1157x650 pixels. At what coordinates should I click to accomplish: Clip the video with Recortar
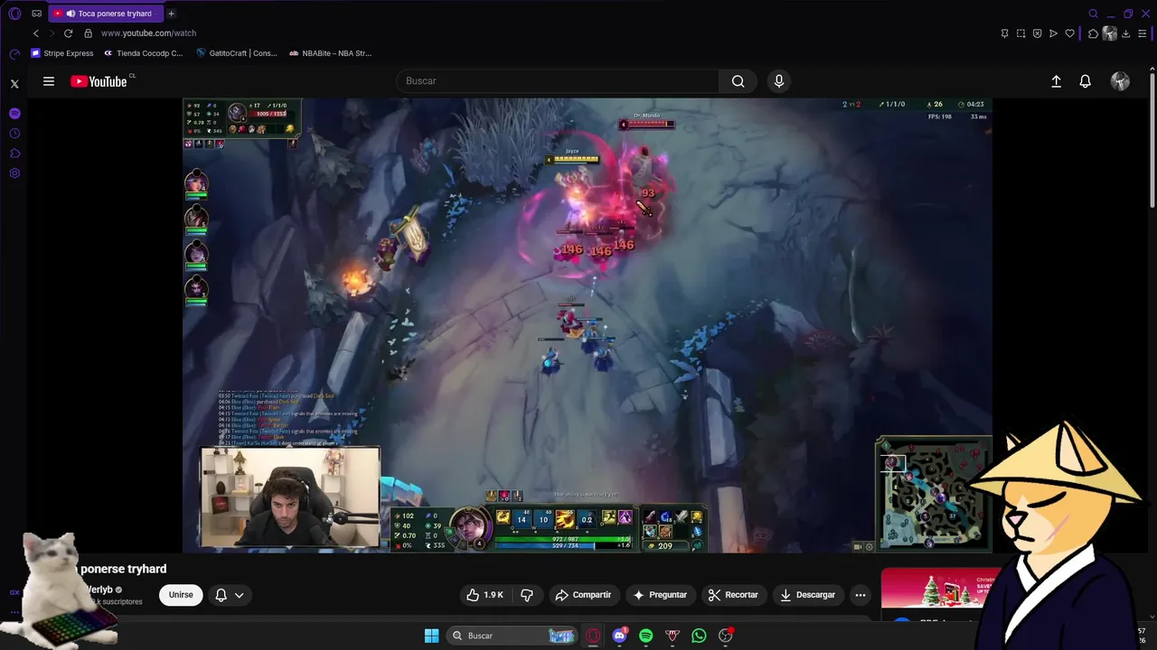click(733, 595)
